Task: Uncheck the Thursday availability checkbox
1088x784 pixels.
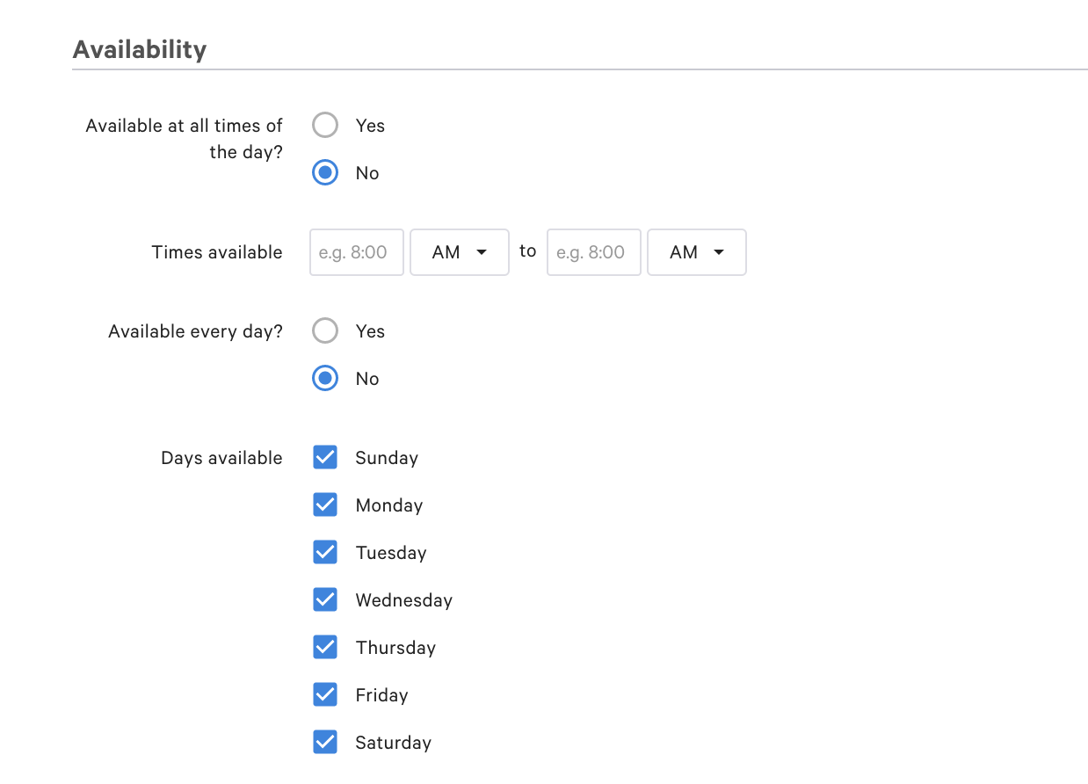Action: [325, 647]
